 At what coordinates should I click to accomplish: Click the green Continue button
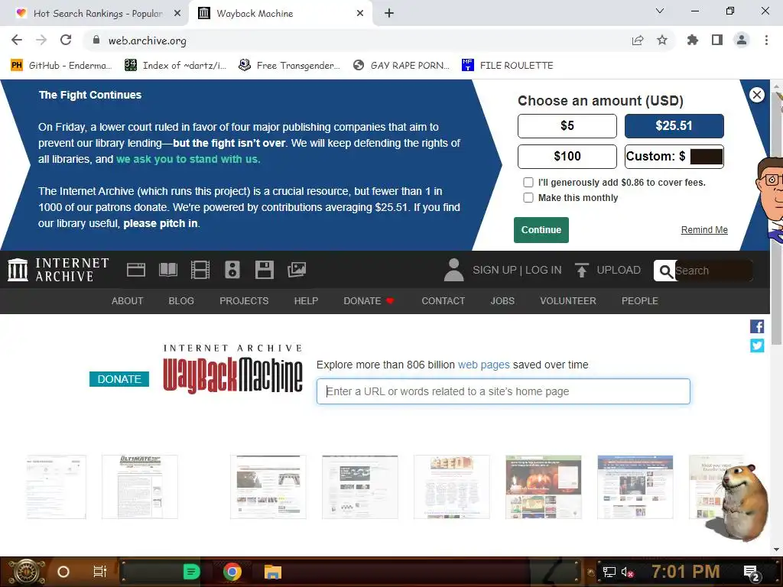coord(541,230)
